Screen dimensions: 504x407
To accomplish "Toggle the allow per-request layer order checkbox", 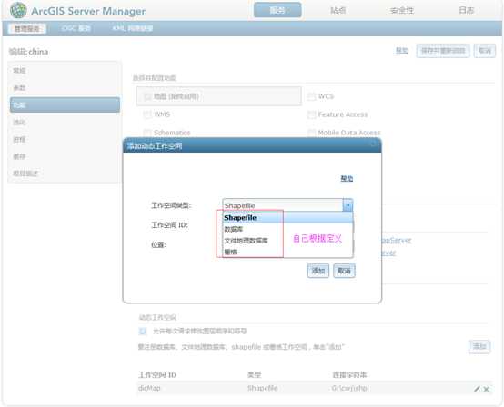I will 143,331.
